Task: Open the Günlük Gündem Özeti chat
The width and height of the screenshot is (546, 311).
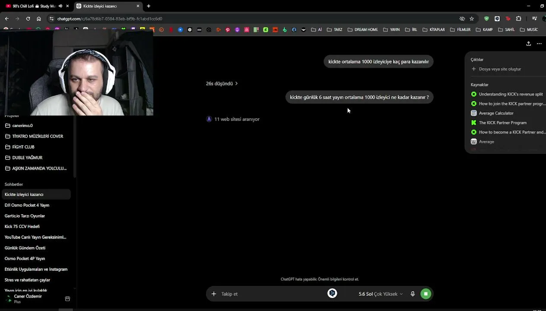Action: tap(37, 248)
